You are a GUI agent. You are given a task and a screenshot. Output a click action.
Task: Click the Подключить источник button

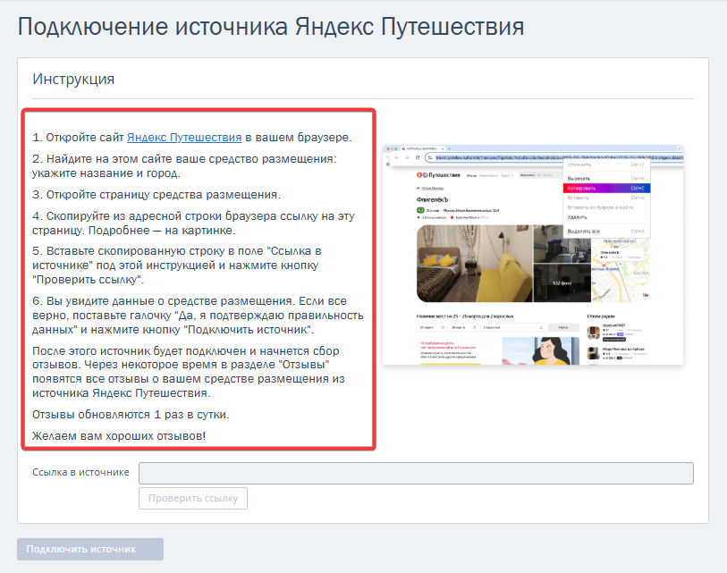(90, 550)
